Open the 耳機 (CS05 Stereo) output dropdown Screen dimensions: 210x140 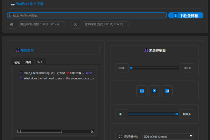(168, 136)
